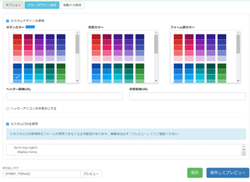Click the scroll-down arrow of the フォーム部カラー palette

238,81
